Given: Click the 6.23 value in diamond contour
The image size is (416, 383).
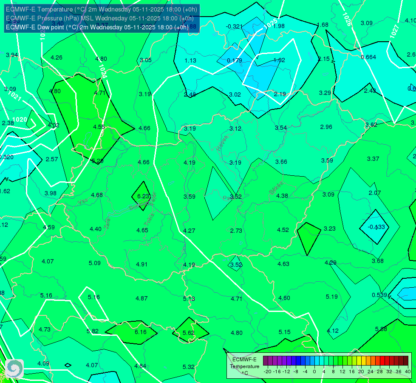Looking at the screenshot, I should tap(143, 196).
